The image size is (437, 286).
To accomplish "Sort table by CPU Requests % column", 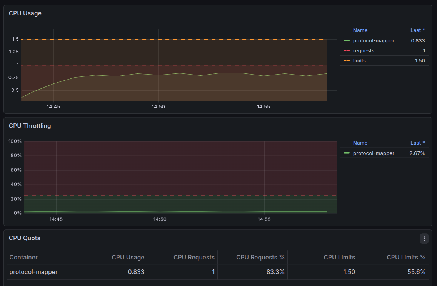I will coord(260,257).
